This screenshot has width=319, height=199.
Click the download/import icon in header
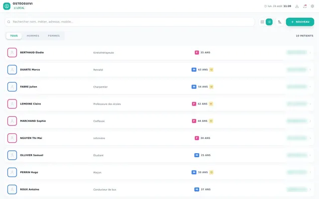click(x=297, y=6)
